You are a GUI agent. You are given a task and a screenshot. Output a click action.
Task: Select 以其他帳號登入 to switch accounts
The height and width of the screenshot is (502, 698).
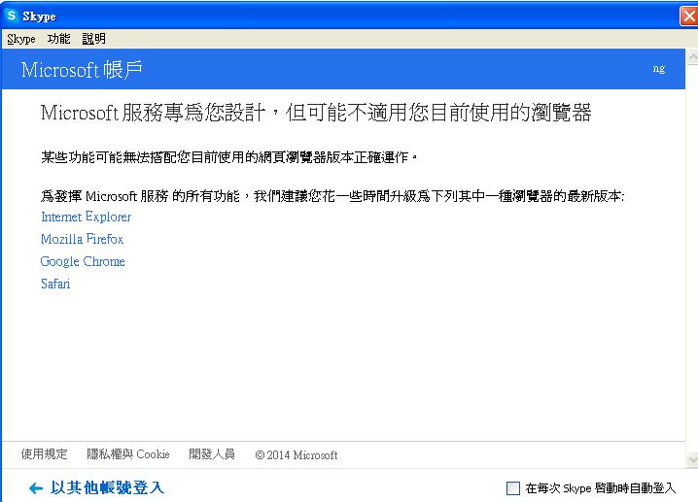click(x=107, y=487)
